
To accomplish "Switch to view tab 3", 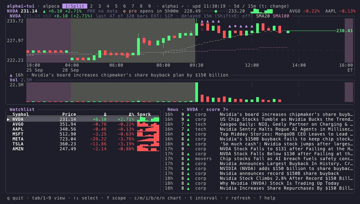I will click(100, 6).
